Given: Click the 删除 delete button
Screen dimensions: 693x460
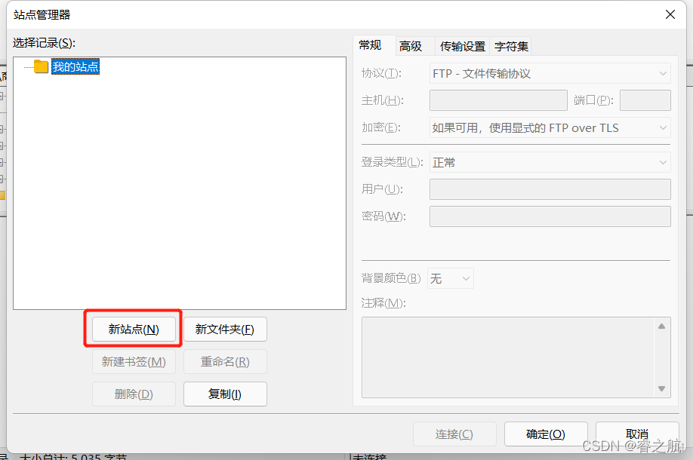Looking at the screenshot, I should 134,394.
